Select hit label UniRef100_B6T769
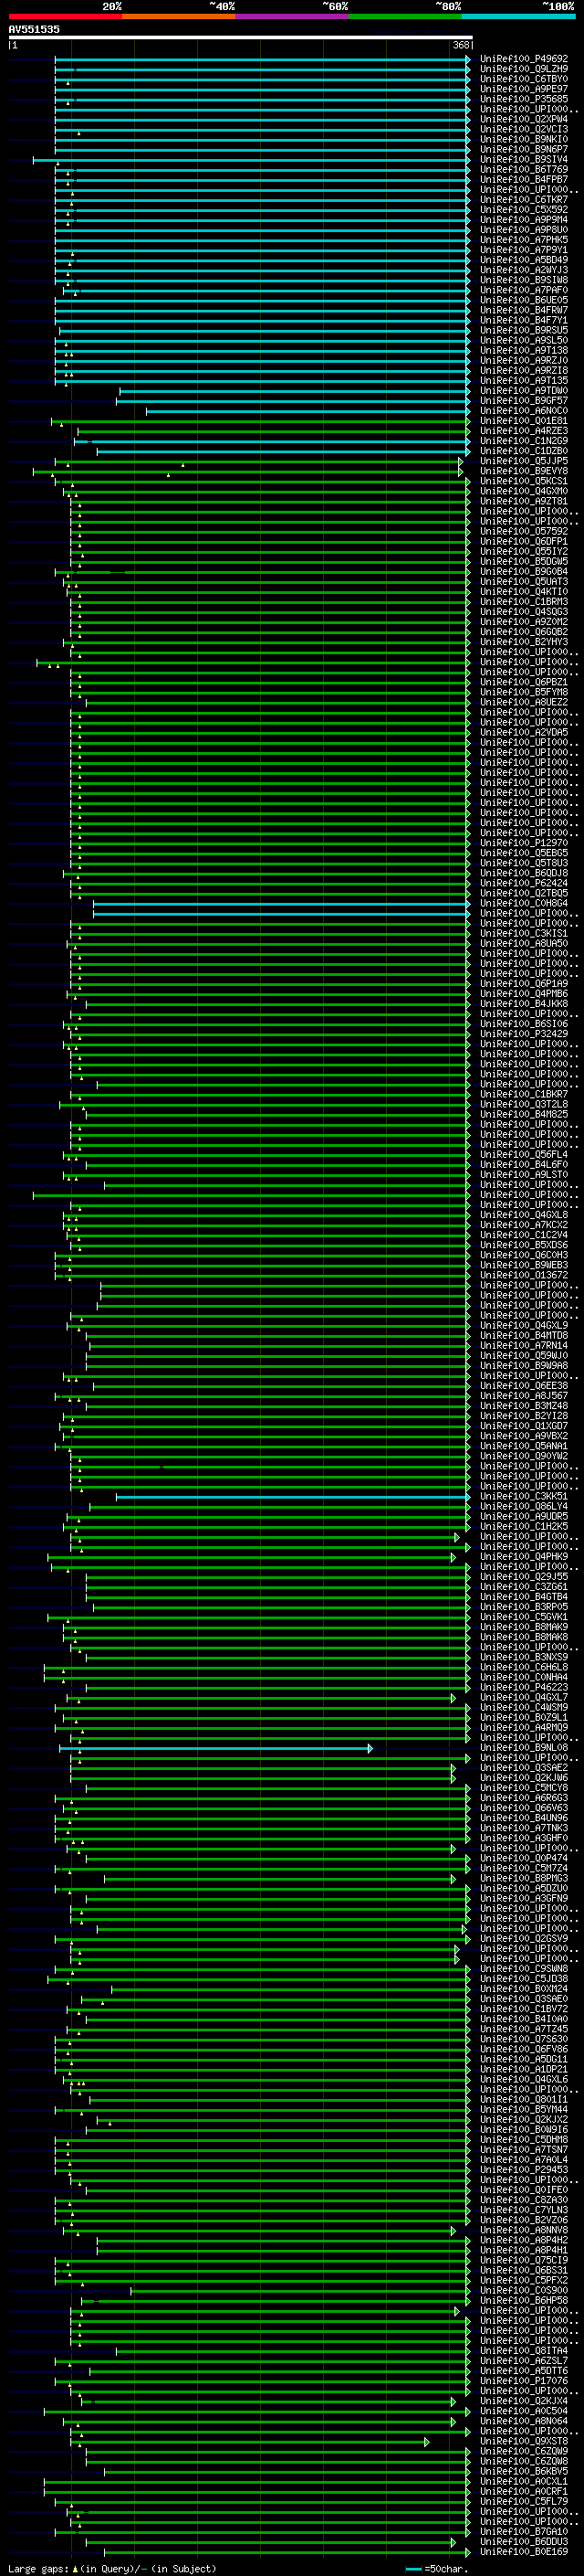Screen dimensions: 584x2576 click(x=524, y=170)
